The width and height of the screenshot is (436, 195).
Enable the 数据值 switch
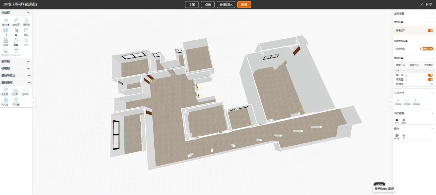[430, 84]
